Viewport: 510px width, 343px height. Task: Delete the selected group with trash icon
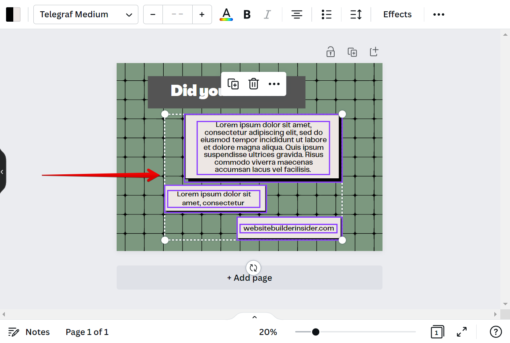coord(253,84)
